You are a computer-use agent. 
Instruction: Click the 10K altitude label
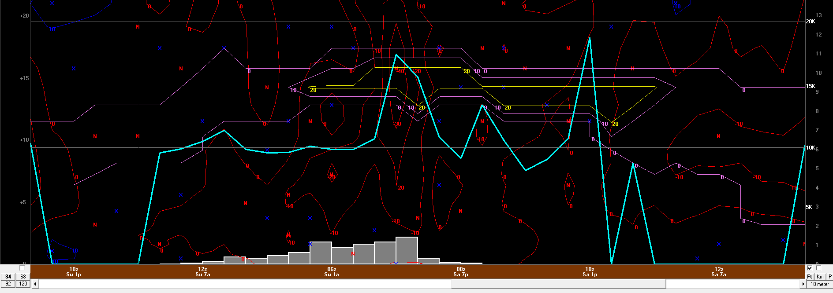[811, 148]
